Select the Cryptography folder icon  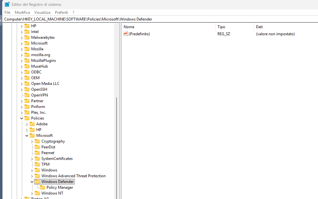[37, 141]
